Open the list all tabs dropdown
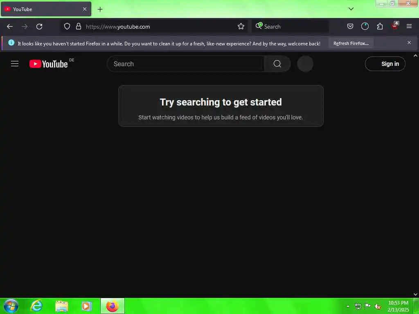The height and width of the screenshot is (314, 419). coord(351,9)
